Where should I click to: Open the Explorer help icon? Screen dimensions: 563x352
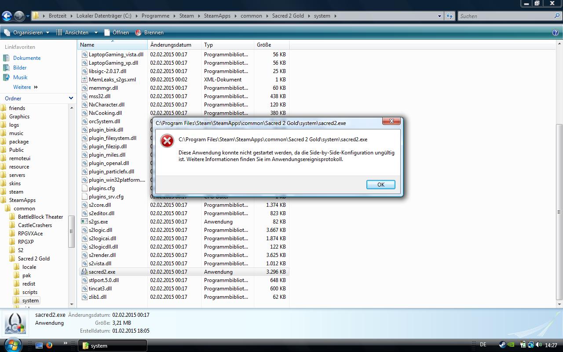tap(555, 33)
